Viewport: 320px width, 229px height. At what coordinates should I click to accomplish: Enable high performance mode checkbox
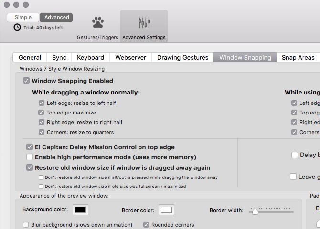point(30,157)
